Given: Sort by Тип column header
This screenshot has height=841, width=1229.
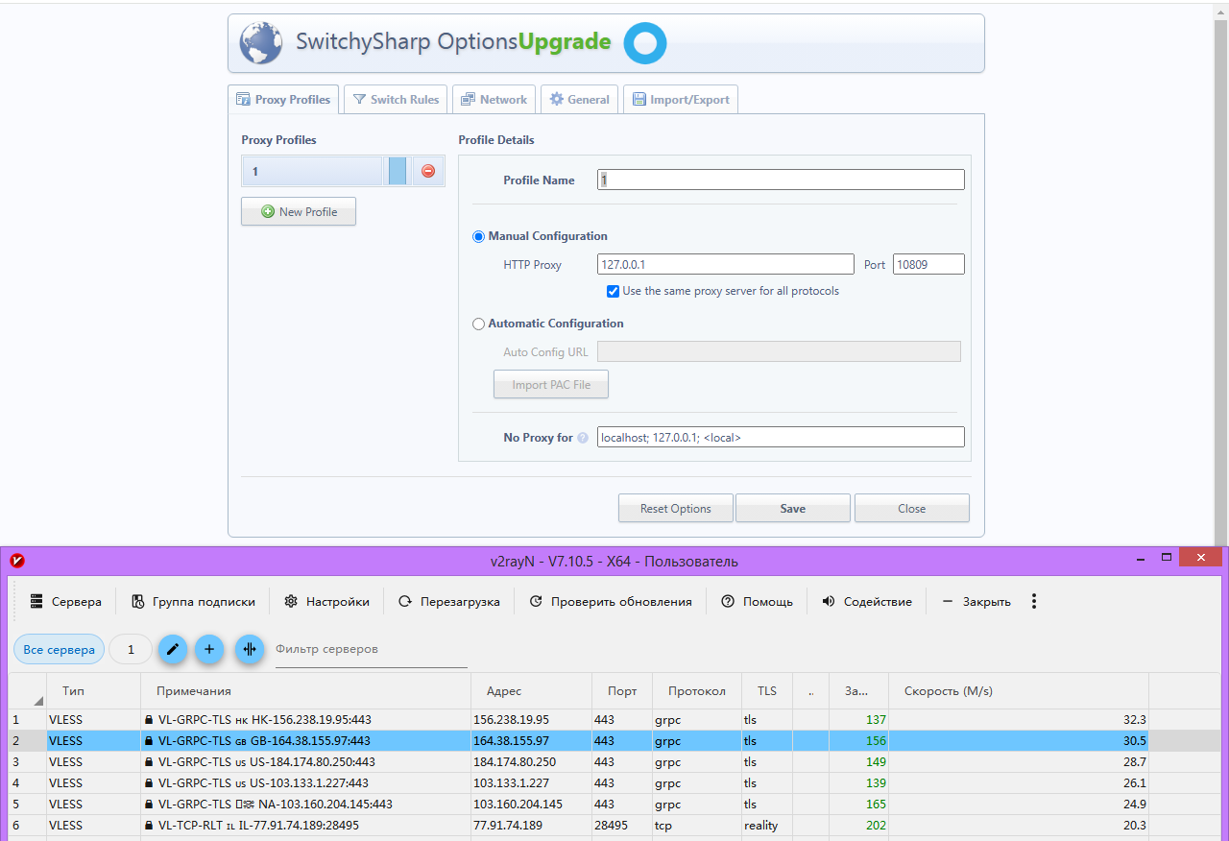Looking at the screenshot, I should [93, 691].
